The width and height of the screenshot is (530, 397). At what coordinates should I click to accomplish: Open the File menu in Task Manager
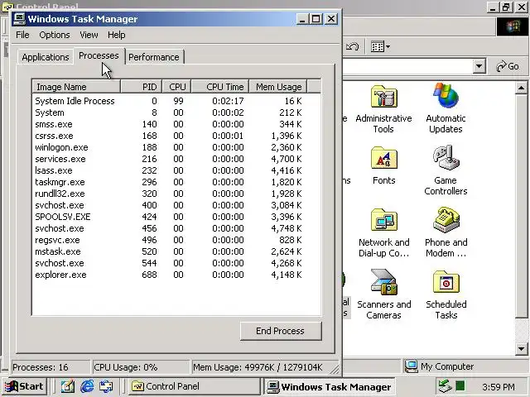pyautogui.click(x=22, y=35)
